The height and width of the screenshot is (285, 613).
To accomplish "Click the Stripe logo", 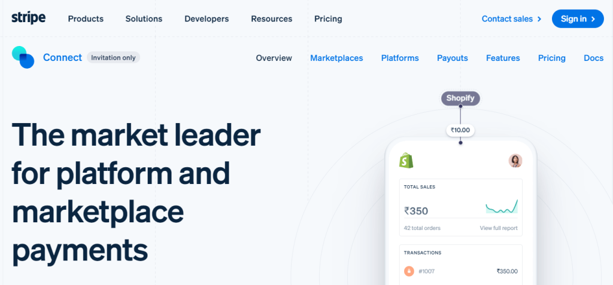I will tap(29, 18).
